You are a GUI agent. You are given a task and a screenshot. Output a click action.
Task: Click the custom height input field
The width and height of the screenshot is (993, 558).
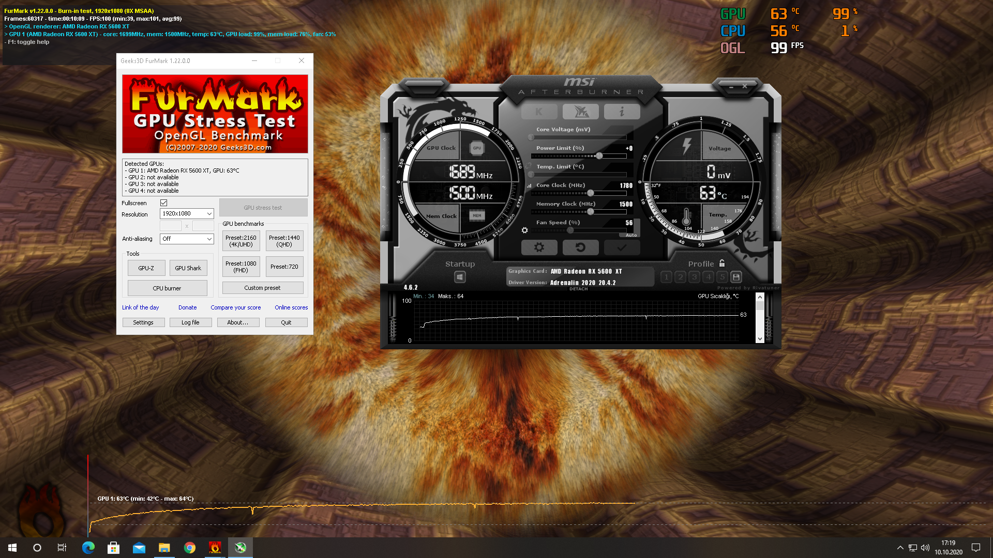[203, 226]
